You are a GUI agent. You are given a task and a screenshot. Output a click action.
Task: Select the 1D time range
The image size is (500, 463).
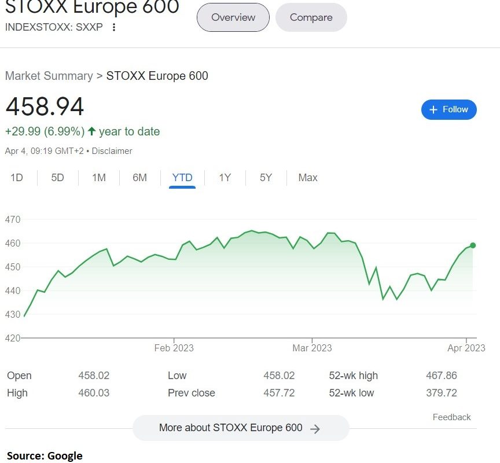click(17, 178)
